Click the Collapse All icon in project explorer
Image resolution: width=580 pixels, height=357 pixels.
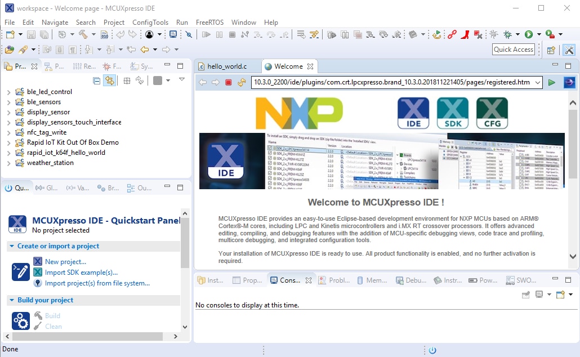97,81
